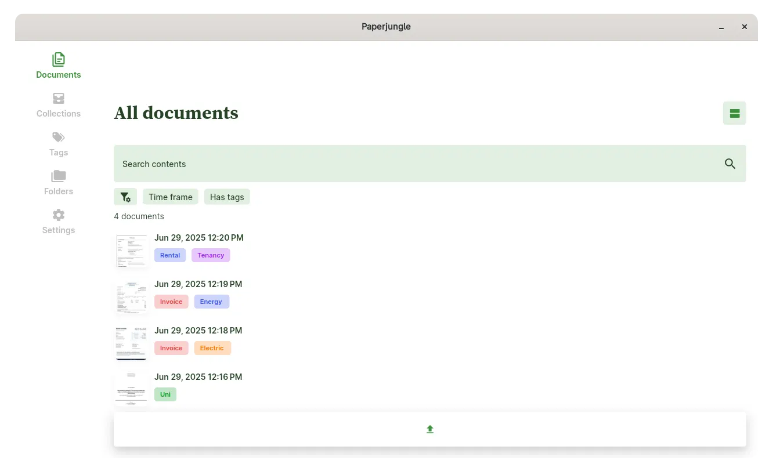The image size is (773, 475).
Task: Select the Energy tag chip
Action: click(211, 302)
